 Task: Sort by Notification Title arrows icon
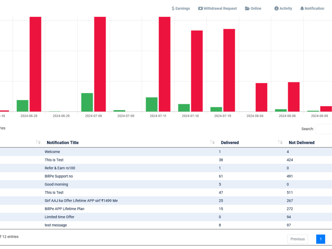(212, 142)
